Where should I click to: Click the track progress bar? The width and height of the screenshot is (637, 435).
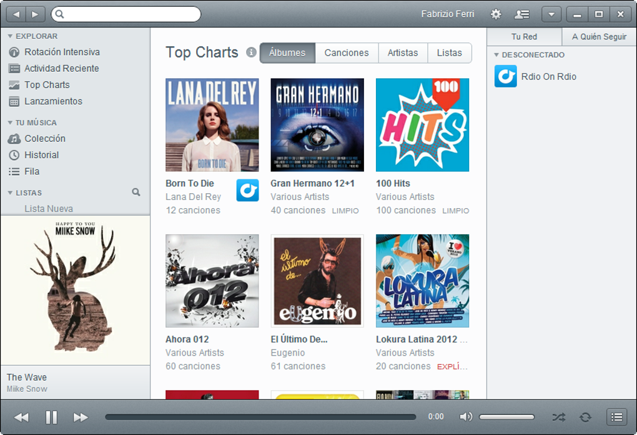pyautogui.click(x=261, y=417)
